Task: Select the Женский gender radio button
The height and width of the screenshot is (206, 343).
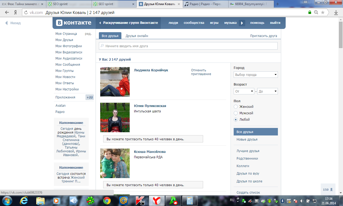Action: (236, 107)
